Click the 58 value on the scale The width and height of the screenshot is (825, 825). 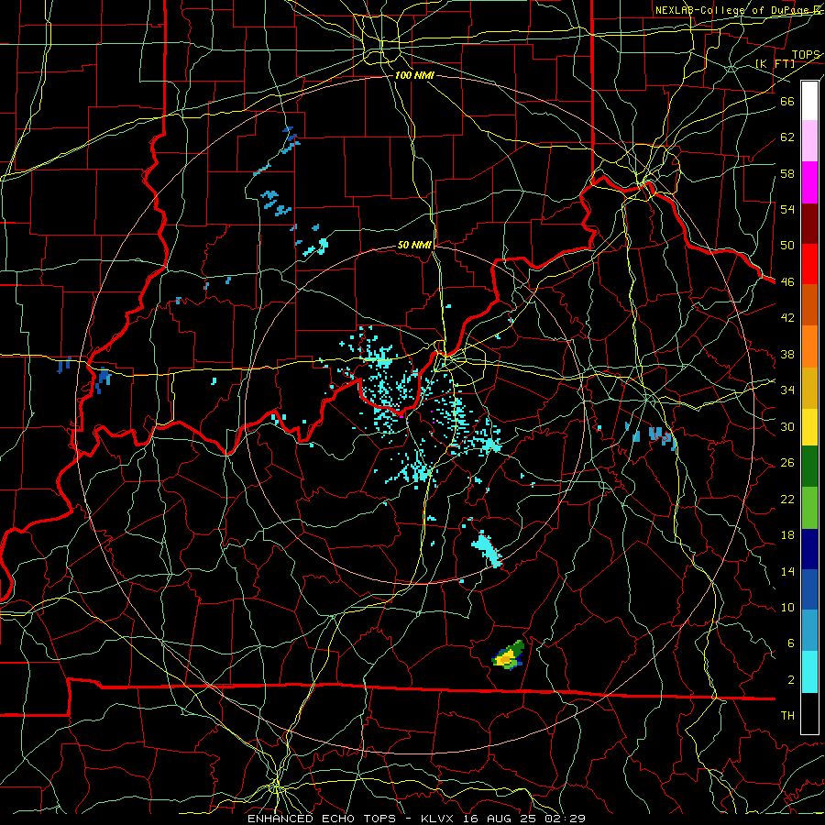(x=787, y=173)
